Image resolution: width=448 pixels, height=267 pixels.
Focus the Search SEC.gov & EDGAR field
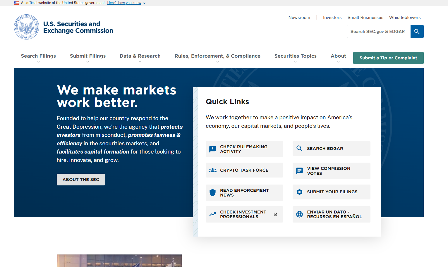[x=378, y=32]
